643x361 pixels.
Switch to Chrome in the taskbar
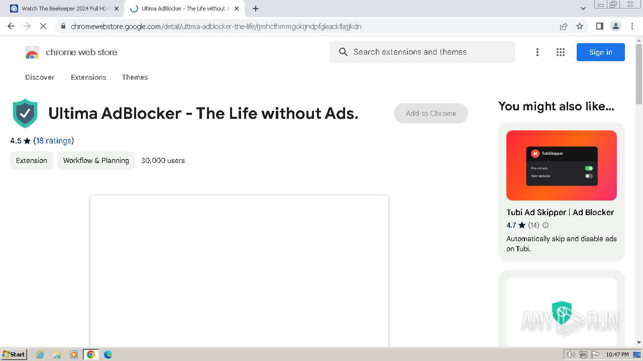click(91, 354)
